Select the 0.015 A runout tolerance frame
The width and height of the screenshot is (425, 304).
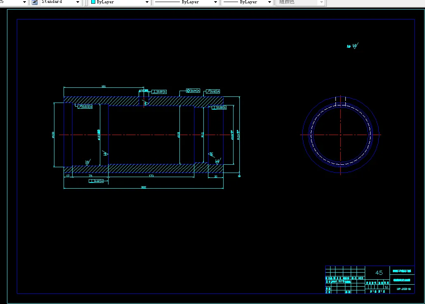pyautogui.click(x=85, y=107)
